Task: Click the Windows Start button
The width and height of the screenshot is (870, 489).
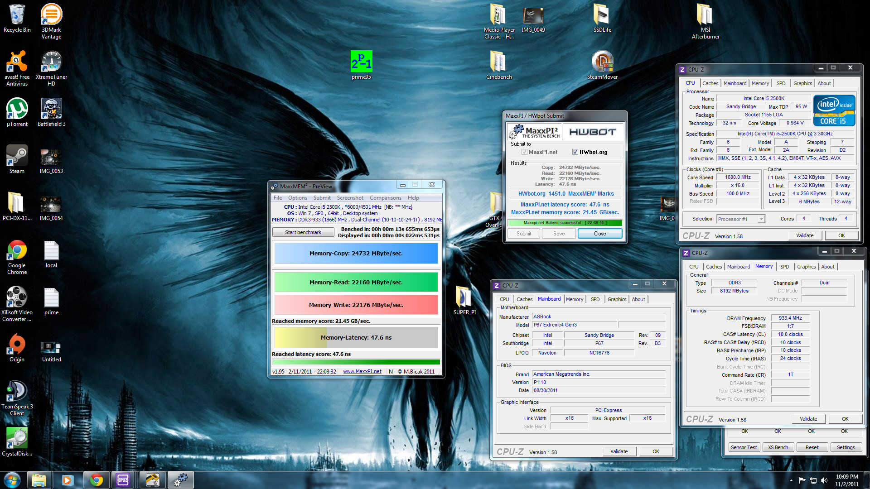Action: tap(12, 480)
